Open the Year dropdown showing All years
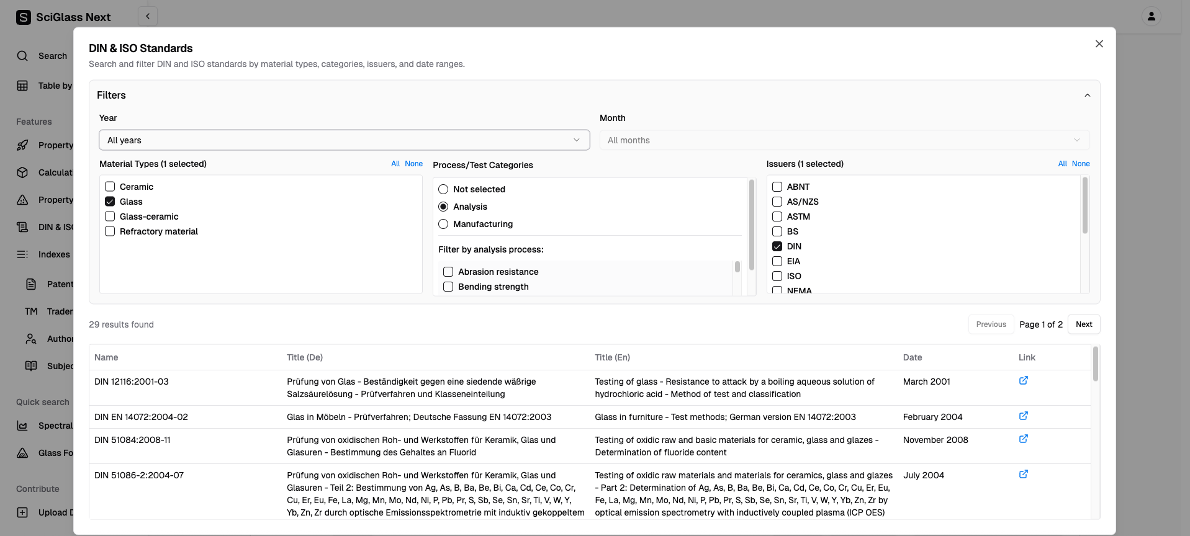 (x=344, y=140)
